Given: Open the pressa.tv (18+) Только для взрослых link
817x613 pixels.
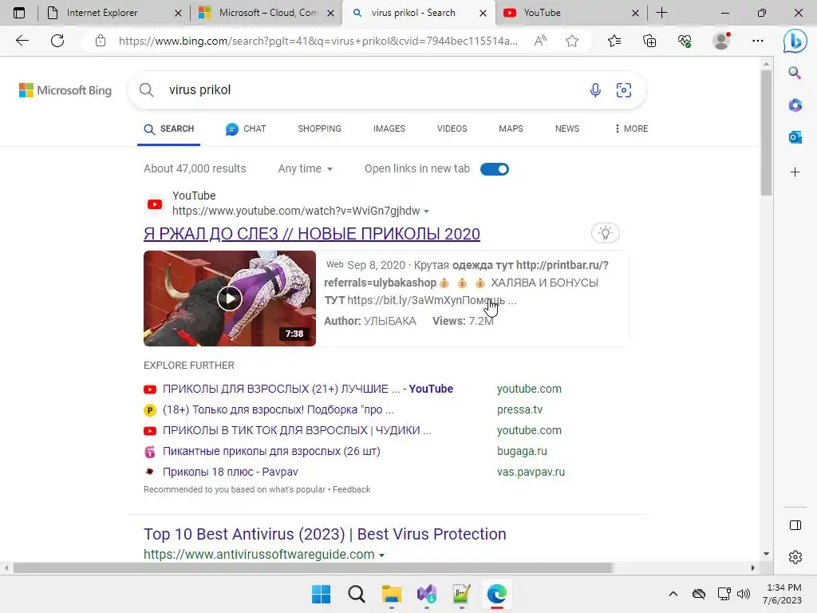Looking at the screenshot, I should coord(278,409).
